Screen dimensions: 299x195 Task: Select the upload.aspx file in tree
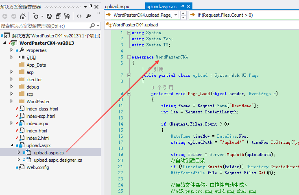coord(39,145)
